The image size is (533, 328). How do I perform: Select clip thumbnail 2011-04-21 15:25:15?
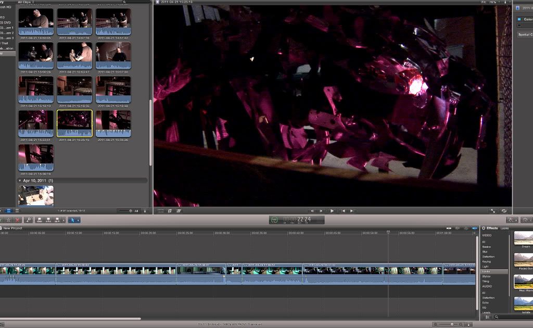74,123
